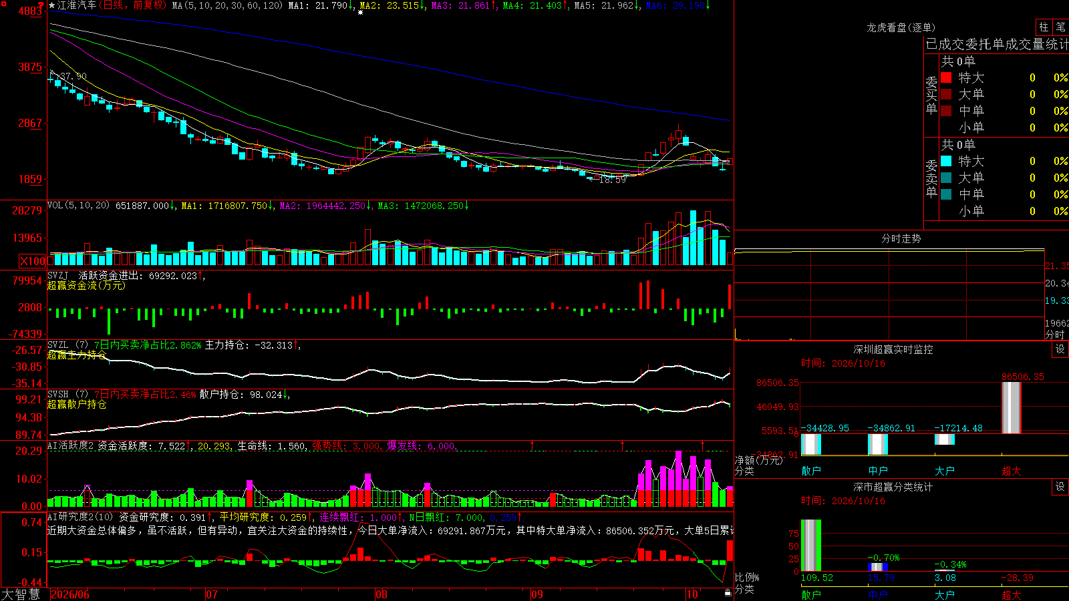Click the cyan 特大 sell order swatch
Screen dimensions: 1069x601
click(946, 161)
